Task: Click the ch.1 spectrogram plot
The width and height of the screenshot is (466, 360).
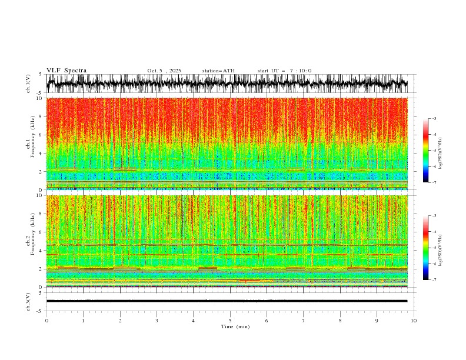Action: 227,144
